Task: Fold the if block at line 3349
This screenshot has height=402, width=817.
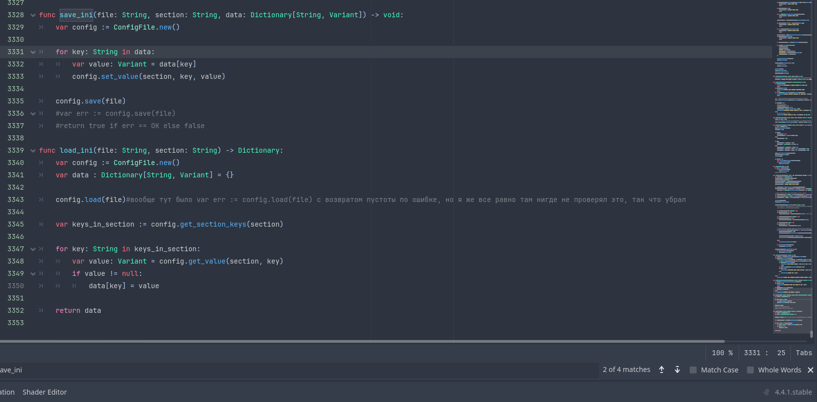Action: pyautogui.click(x=33, y=274)
